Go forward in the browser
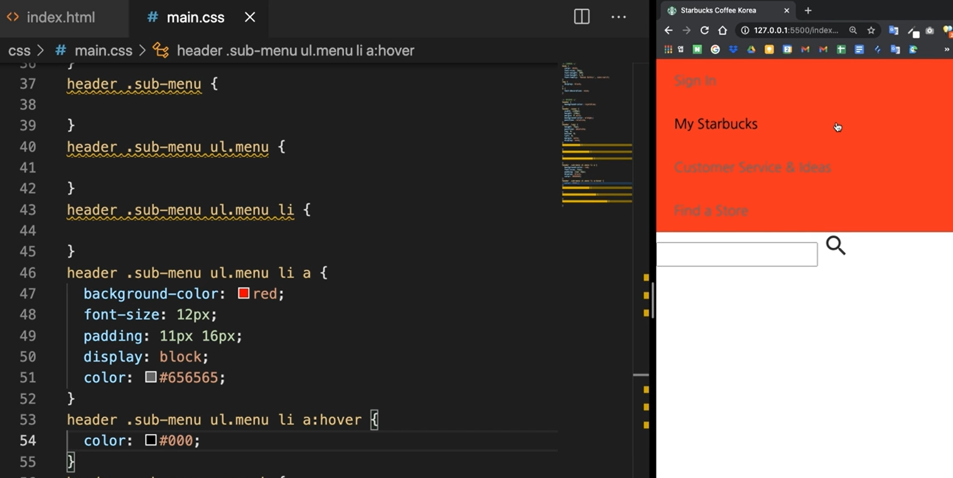The height and width of the screenshot is (478, 953). click(686, 30)
